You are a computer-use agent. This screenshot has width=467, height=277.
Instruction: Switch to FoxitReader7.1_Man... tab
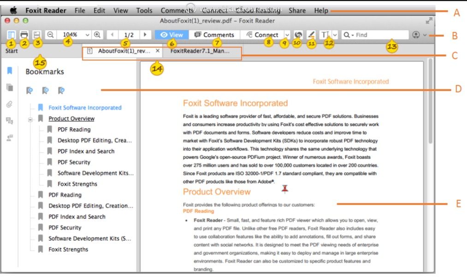click(200, 51)
